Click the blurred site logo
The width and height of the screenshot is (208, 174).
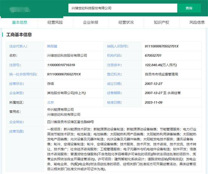20,10
